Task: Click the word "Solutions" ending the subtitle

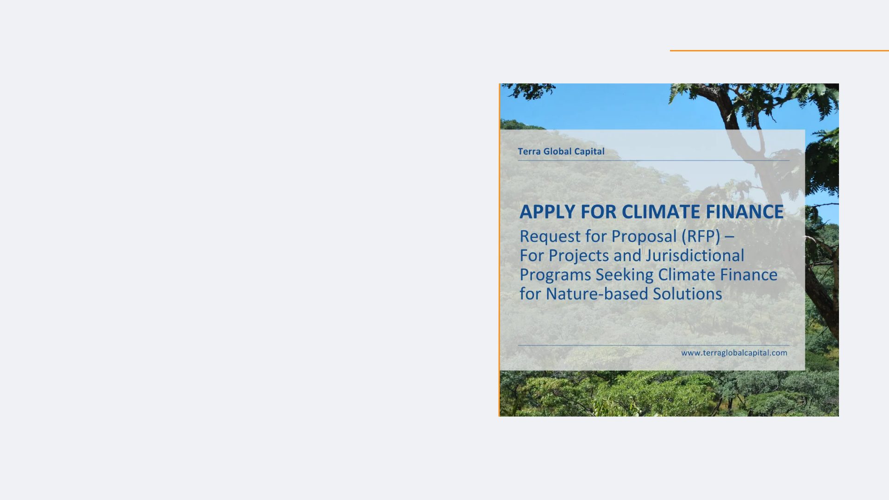Action: point(687,294)
